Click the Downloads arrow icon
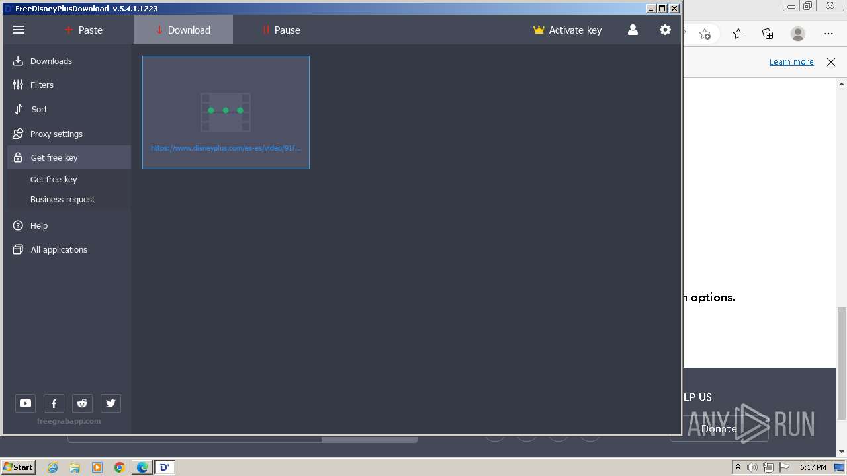This screenshot has width=847, height=476. tap(18, 61)
